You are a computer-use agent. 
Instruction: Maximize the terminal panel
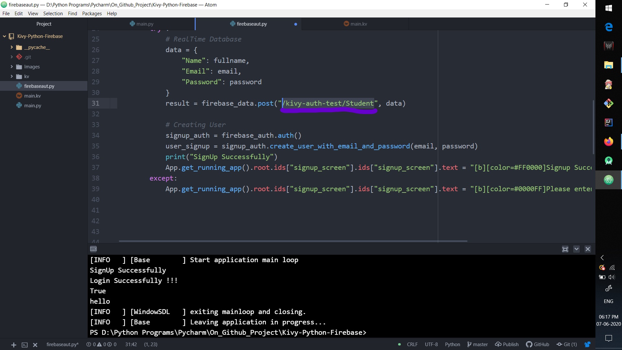click(565, 249)
